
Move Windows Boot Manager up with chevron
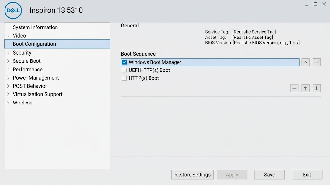point(305,62)
